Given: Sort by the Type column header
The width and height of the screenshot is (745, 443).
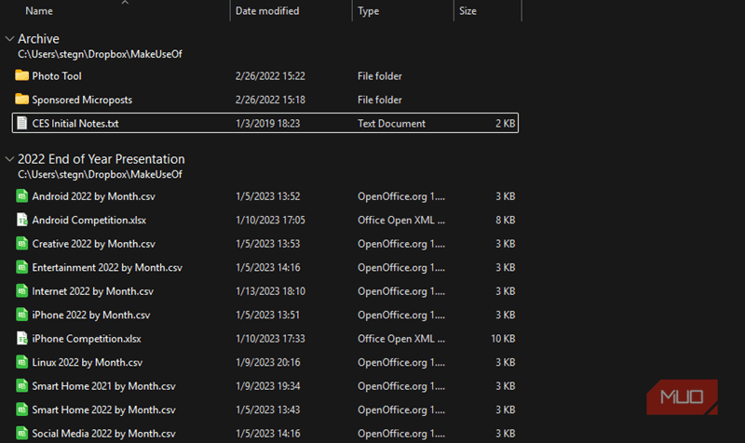Looking at the screenshot, I should point(368,11).
